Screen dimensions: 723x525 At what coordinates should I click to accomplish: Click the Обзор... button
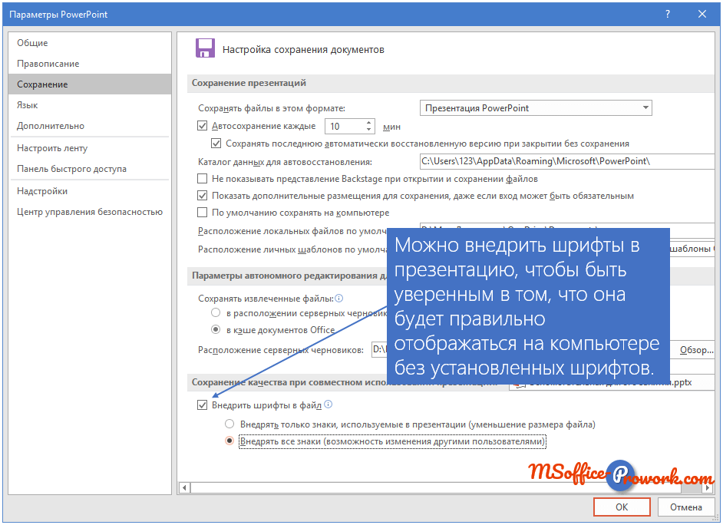pos(696,350)
